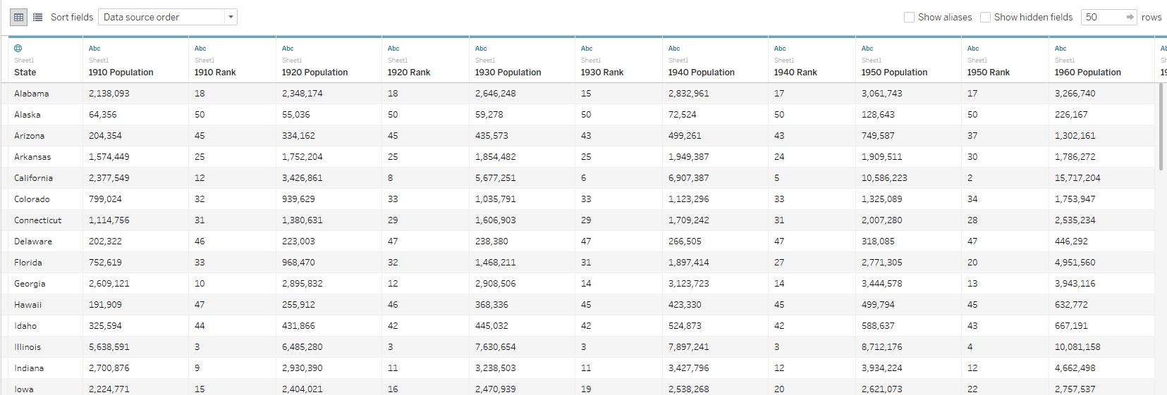
Task: Open the Data source order combo box
Action: coord(162,17)
